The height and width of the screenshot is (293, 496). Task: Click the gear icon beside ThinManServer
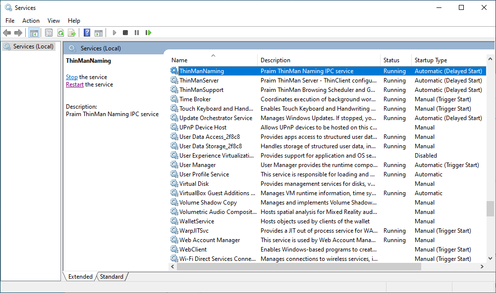coord(174,80)
